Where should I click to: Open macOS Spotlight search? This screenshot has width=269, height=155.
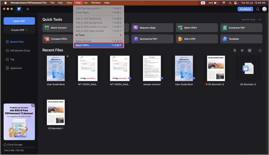coord(230,3)
